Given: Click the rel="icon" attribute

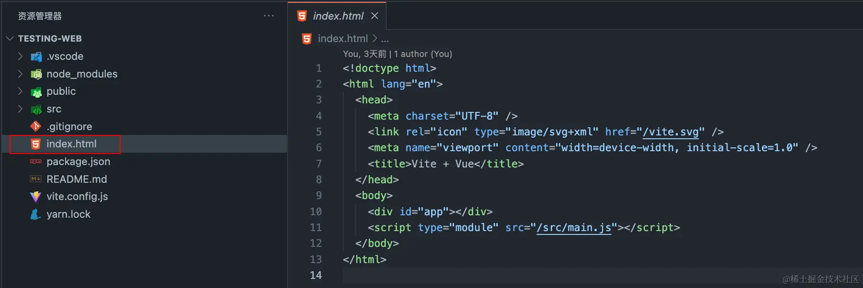Looking at the screenshot, I should (436, 132).
